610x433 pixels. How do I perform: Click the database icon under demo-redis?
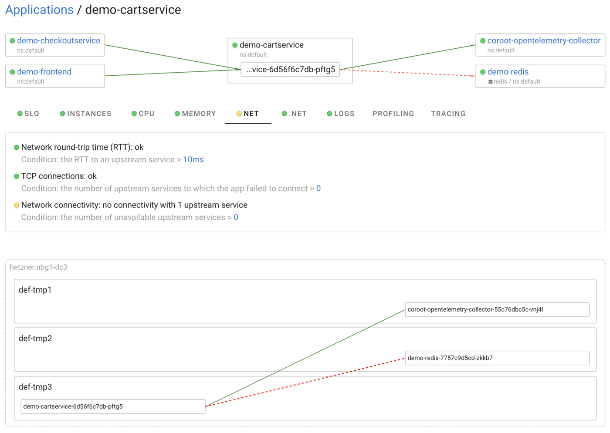tap(491, 81)
